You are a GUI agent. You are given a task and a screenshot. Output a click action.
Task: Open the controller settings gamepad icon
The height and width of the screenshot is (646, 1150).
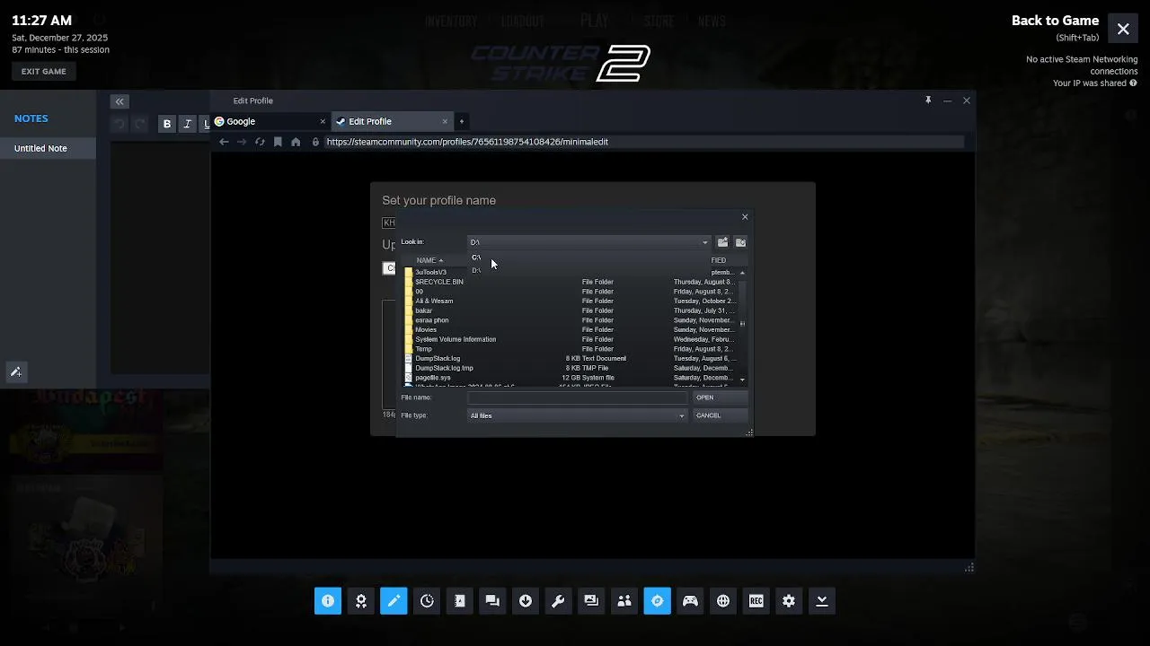[x=690, y=601]
